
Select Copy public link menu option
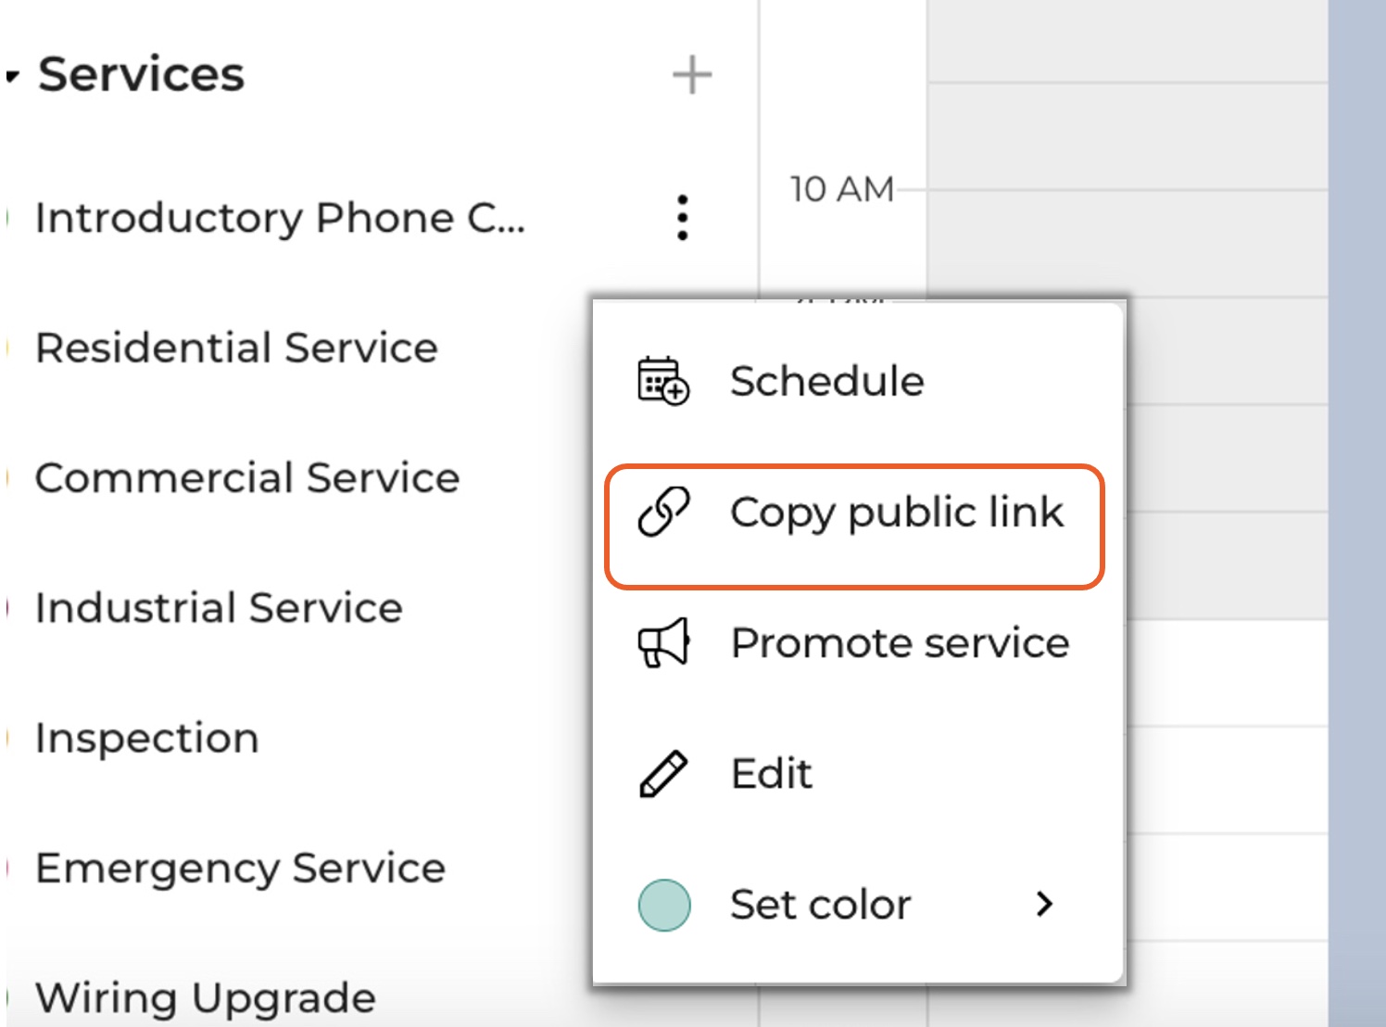[896, 513]
